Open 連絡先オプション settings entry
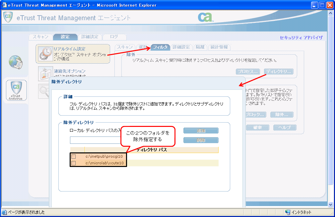 pos(70,71)
